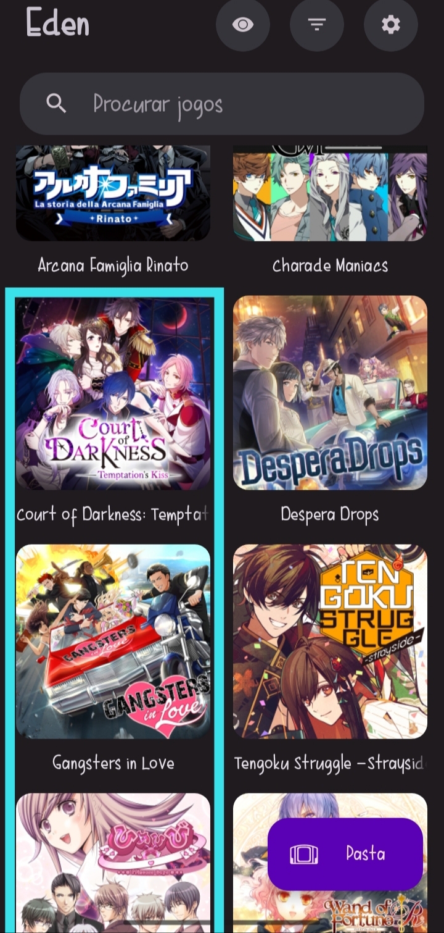Select Court of Darkness game cover
The width and height of the screenshot is (444, 933).
(x=113, y=393)
